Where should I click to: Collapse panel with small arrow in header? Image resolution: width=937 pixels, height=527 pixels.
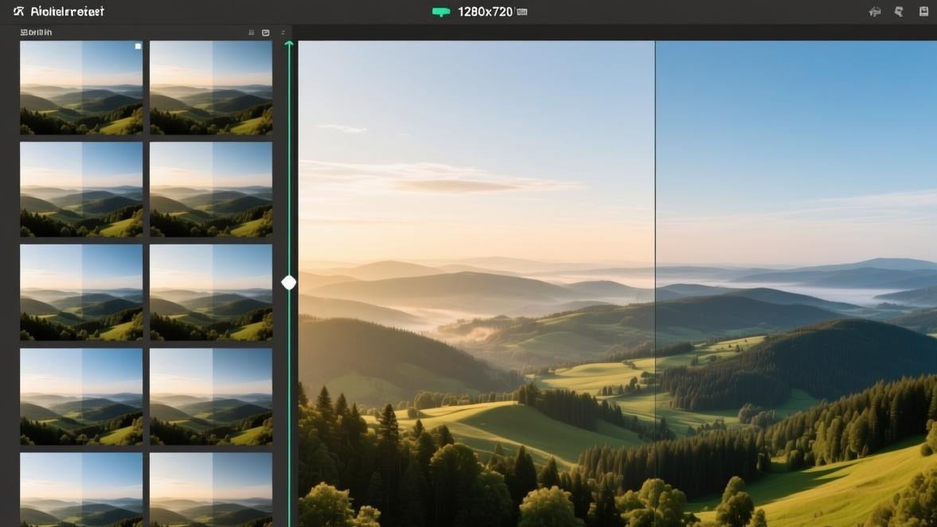click(283, 33)
